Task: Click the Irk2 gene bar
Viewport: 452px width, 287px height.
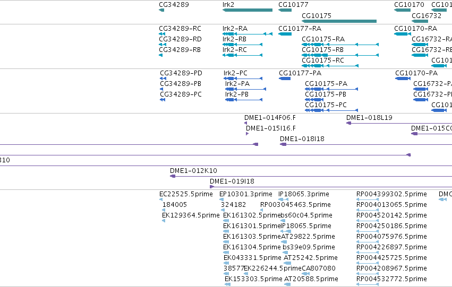Action: pos(248,10)
